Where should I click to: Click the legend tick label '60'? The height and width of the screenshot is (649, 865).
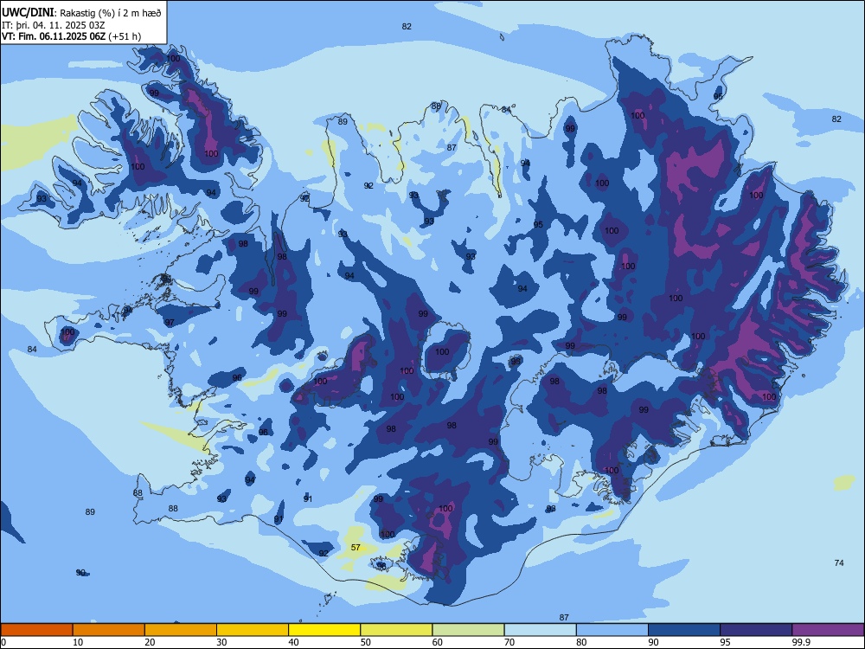pyautogui.click(x=438, y=642)
